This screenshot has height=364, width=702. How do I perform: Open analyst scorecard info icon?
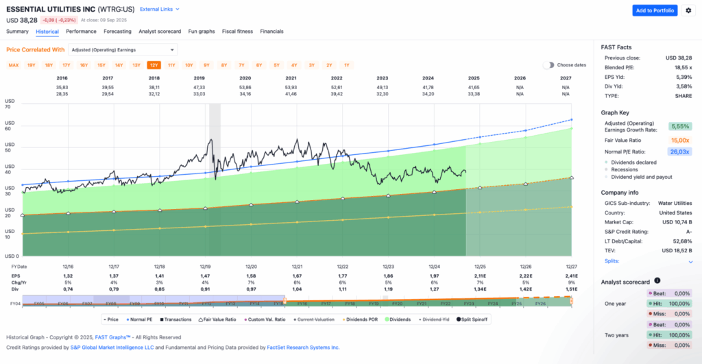click(x=657, y=281)
